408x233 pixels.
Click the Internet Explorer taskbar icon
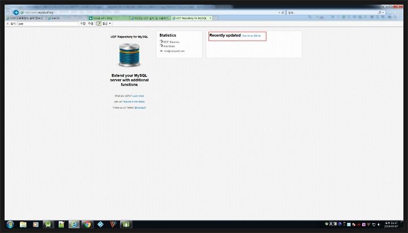74,225
